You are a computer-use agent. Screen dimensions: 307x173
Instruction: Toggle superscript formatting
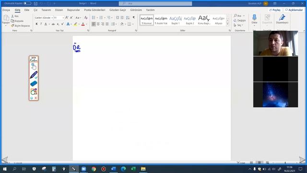point(62,24)
